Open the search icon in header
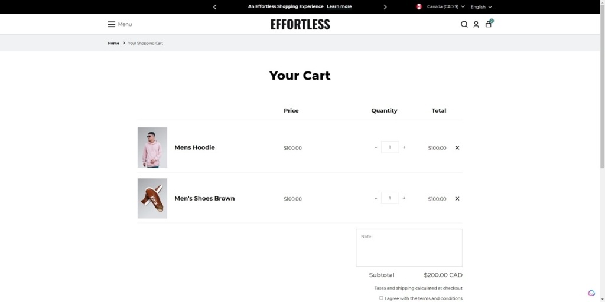 464,24
